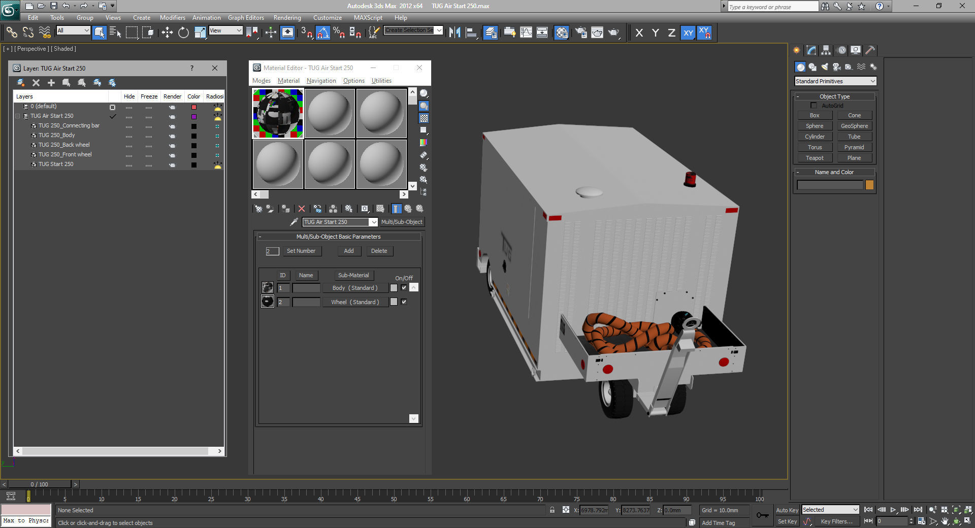Screen dimensions: 975x528
Task: Toggle current layer check for 0 (default)
Action: click(112, 107)
